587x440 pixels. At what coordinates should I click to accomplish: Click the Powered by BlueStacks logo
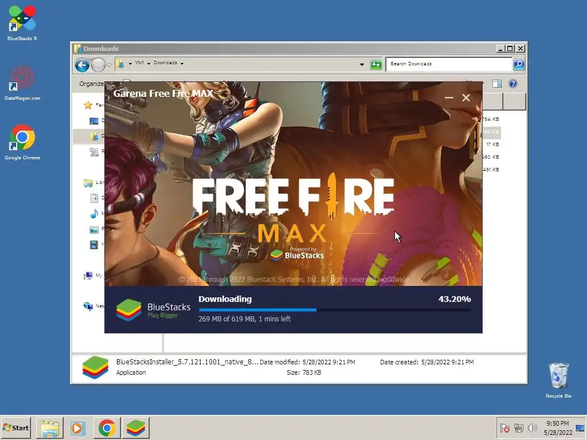point(297,254)
